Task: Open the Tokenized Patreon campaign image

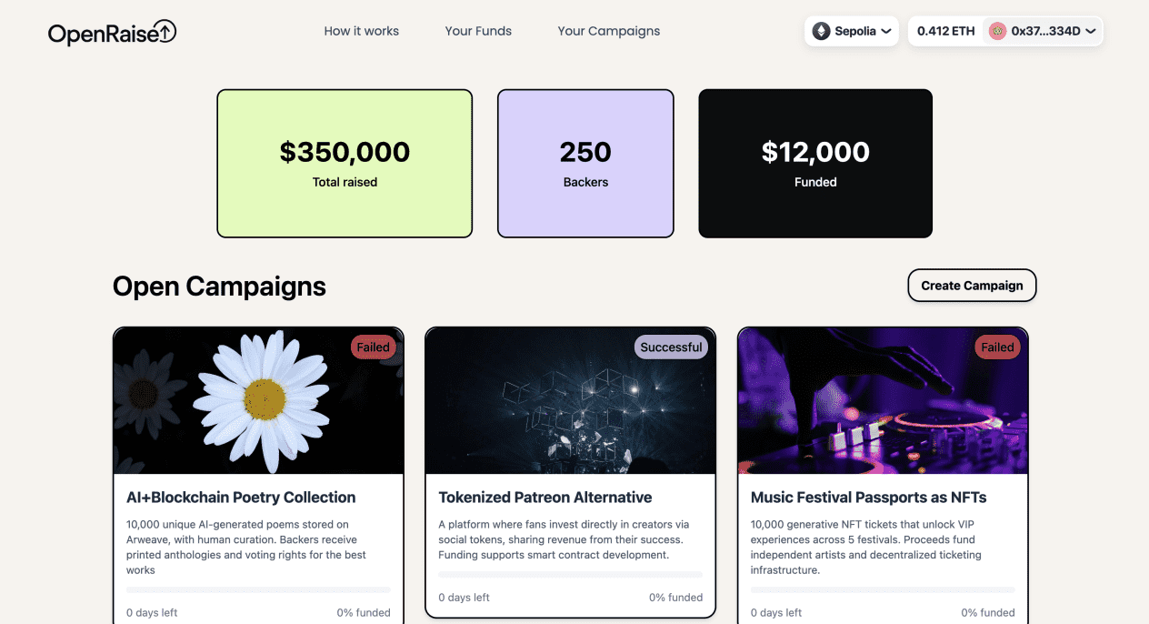Action: [571, 401]
